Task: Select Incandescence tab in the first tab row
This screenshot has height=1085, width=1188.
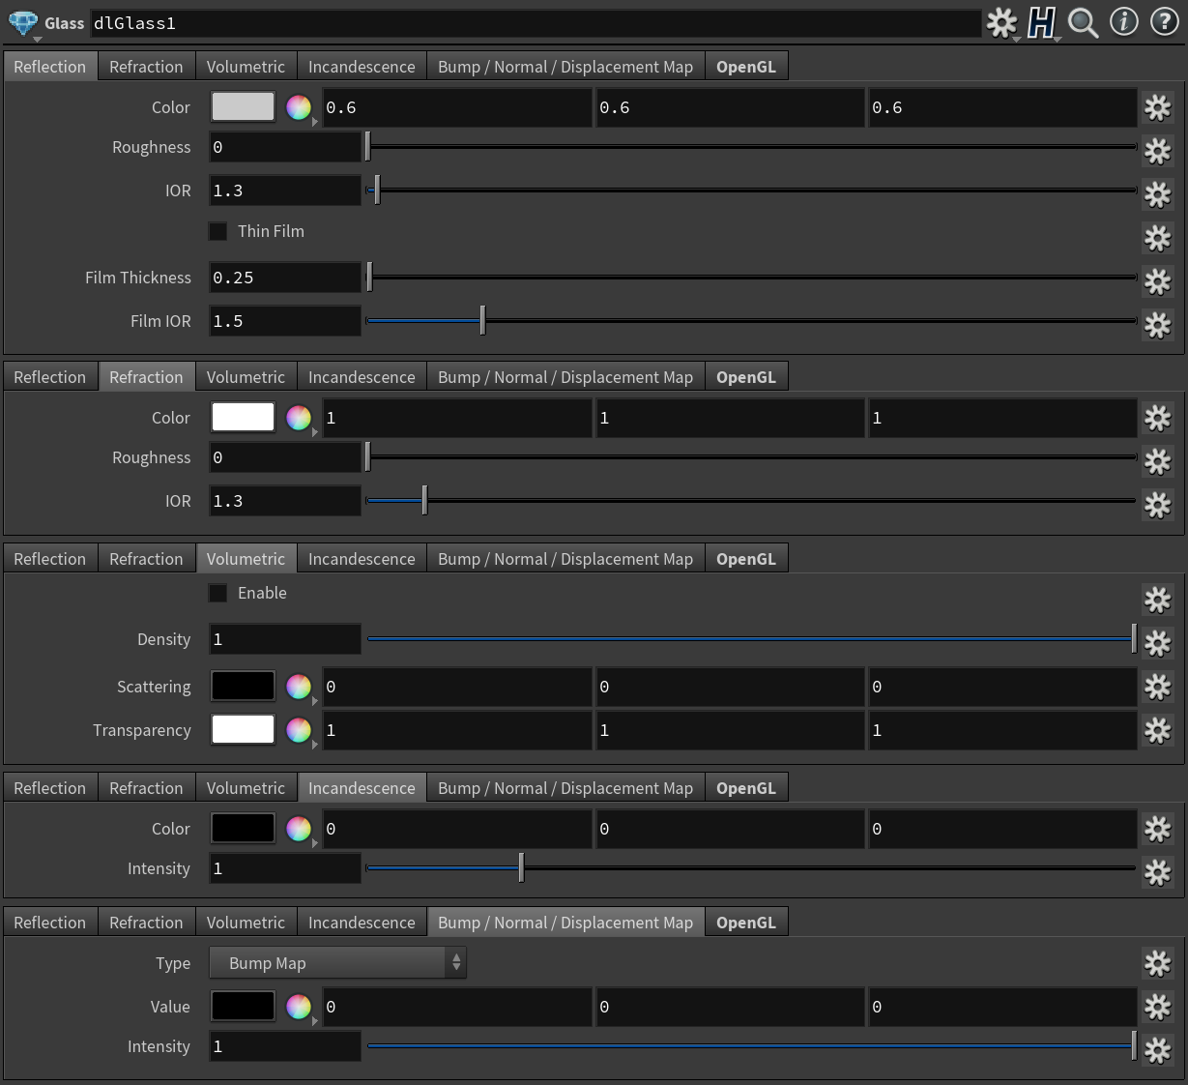Action: 362,67
